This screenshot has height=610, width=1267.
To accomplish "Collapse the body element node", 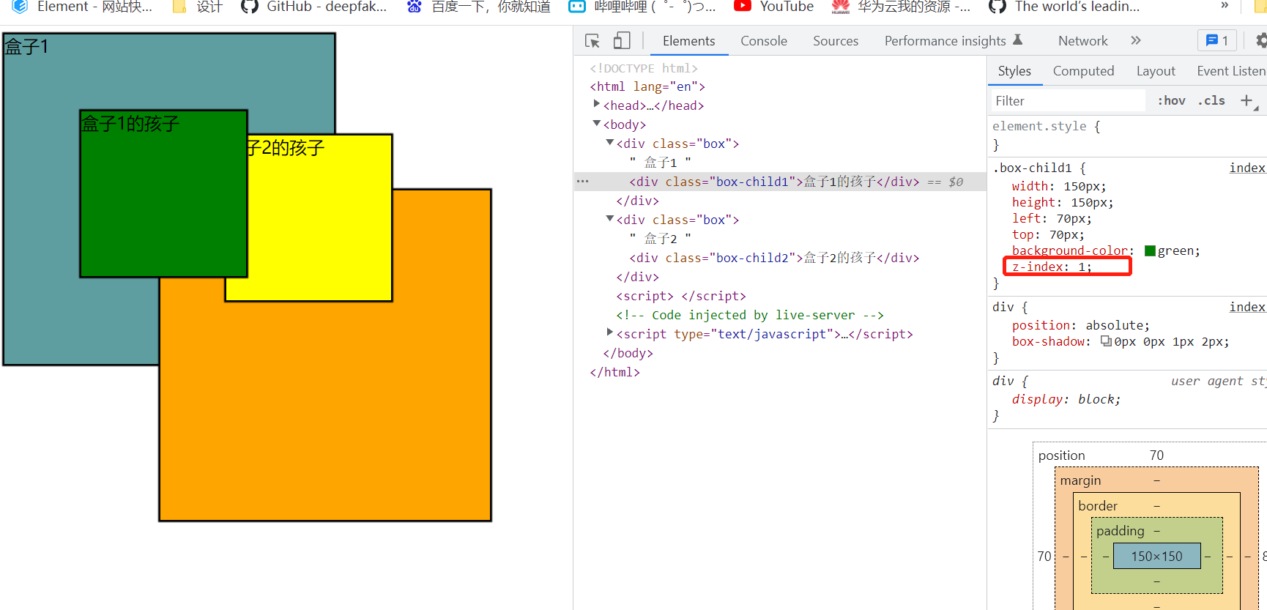I will [597, 124].
